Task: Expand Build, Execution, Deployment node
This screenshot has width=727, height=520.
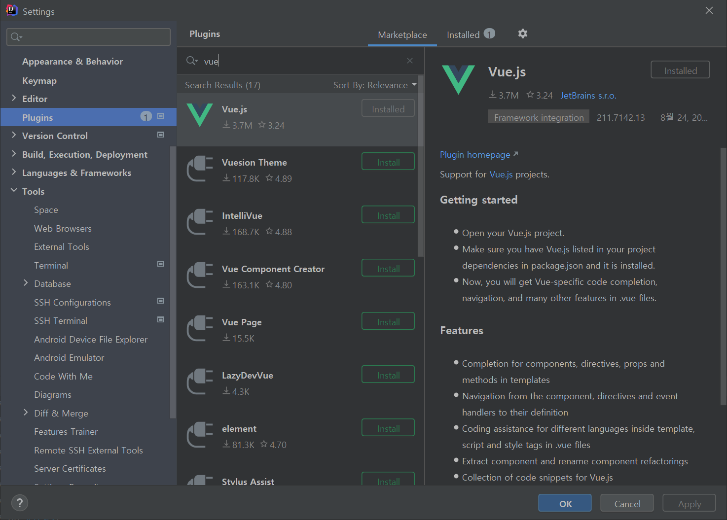Action: (x=14, y=154)
